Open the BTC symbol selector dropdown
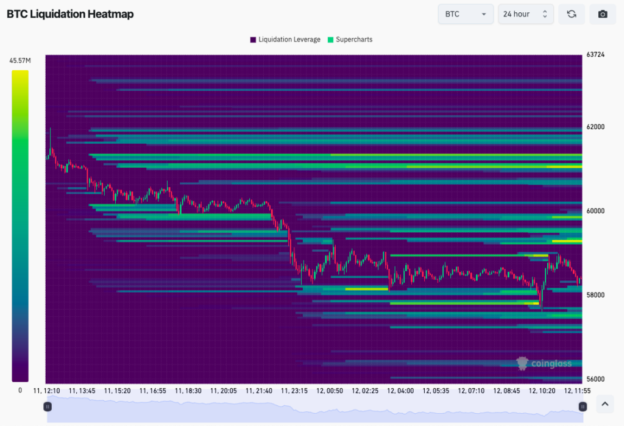 [x=466, y=13]
